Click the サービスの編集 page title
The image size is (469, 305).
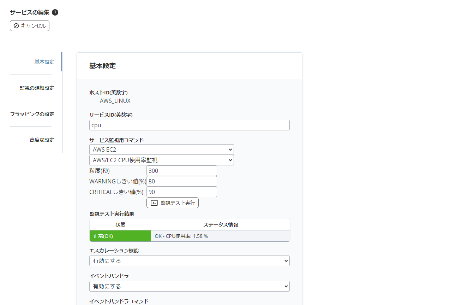point(30,12)
